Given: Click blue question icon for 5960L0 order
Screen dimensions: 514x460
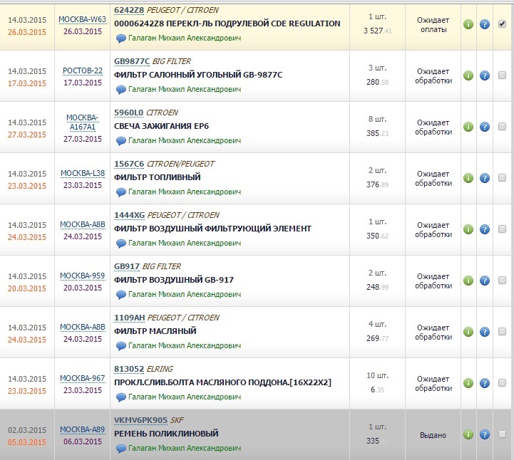Looking at the screenshot, I should 485,127.
